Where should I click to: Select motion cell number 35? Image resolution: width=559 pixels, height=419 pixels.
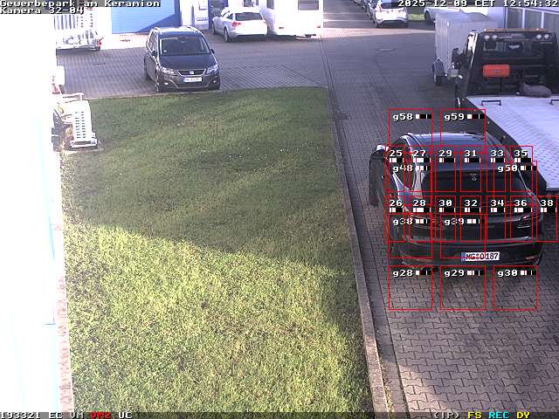pos(521,154)
